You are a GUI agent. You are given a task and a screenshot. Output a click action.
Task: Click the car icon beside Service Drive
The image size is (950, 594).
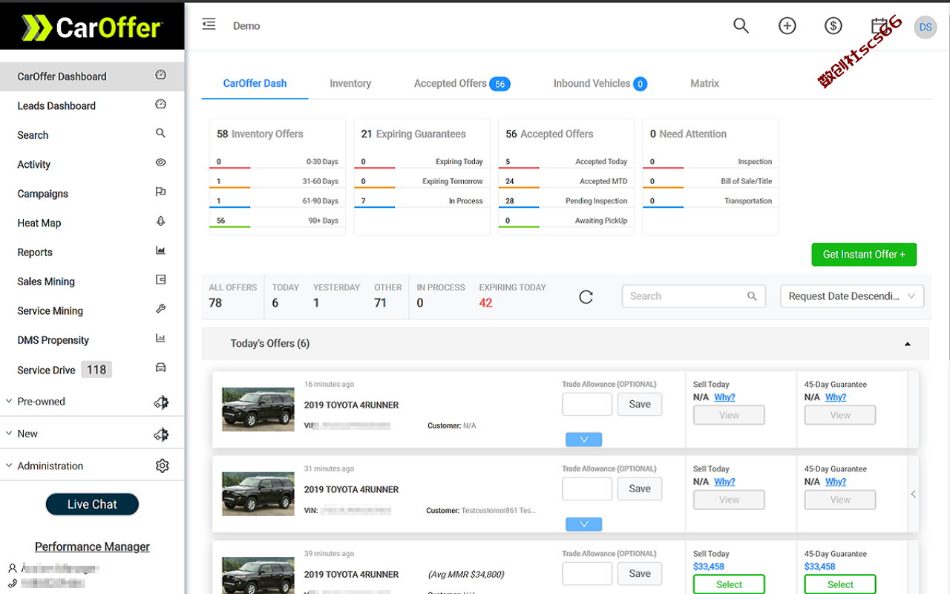[160, 368]
